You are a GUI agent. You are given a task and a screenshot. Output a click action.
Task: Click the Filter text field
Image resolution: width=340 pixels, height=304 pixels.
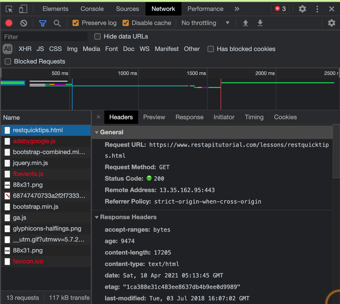(45, 37)
